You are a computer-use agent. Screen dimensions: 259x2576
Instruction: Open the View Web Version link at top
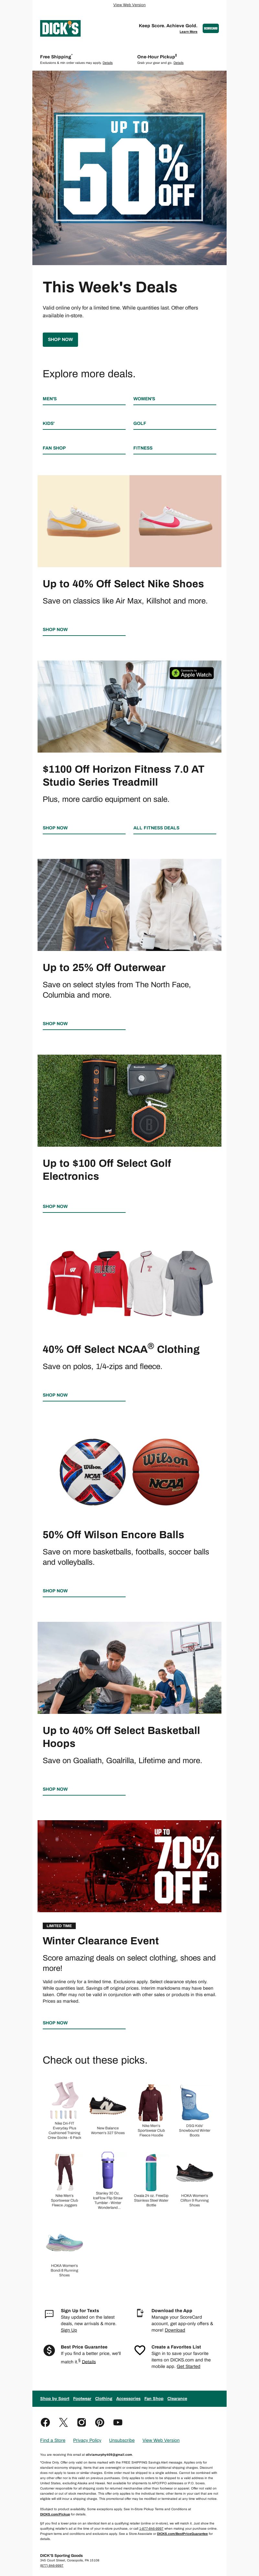(x=129, y=5)
